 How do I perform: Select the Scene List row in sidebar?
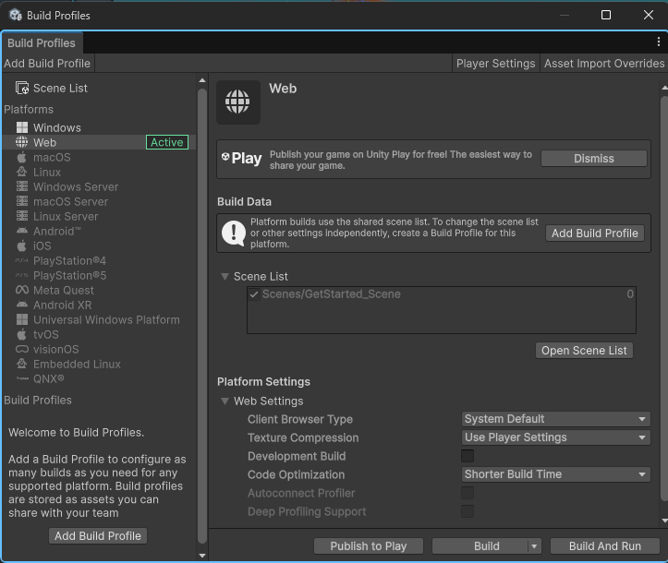pos(99,88)
